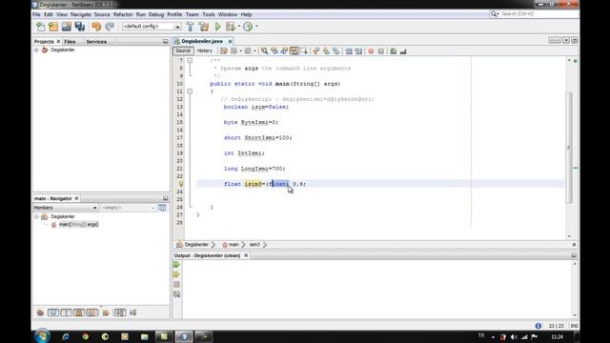The width and height of the screenshot is (610, 343).
Task: Click the Output settings wrench icon
Action: pyautogui.click(x=176, y=294)
